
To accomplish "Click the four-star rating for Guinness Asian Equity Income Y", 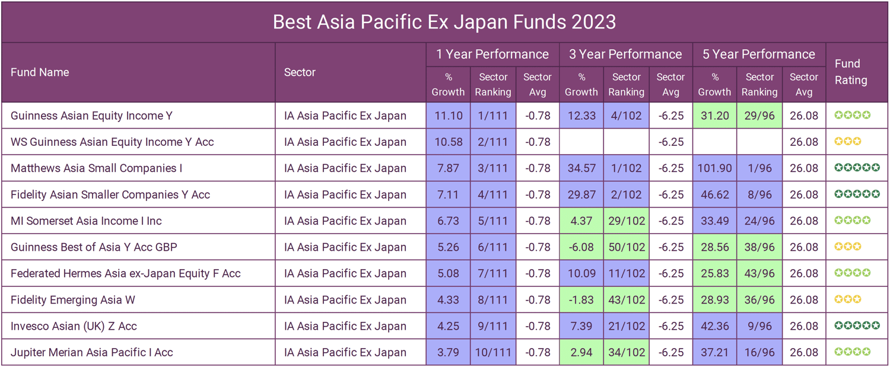I will pyautogui.click(x=852, y=115).
